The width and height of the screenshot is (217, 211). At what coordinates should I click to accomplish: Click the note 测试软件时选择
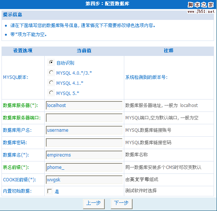[141, 191]
